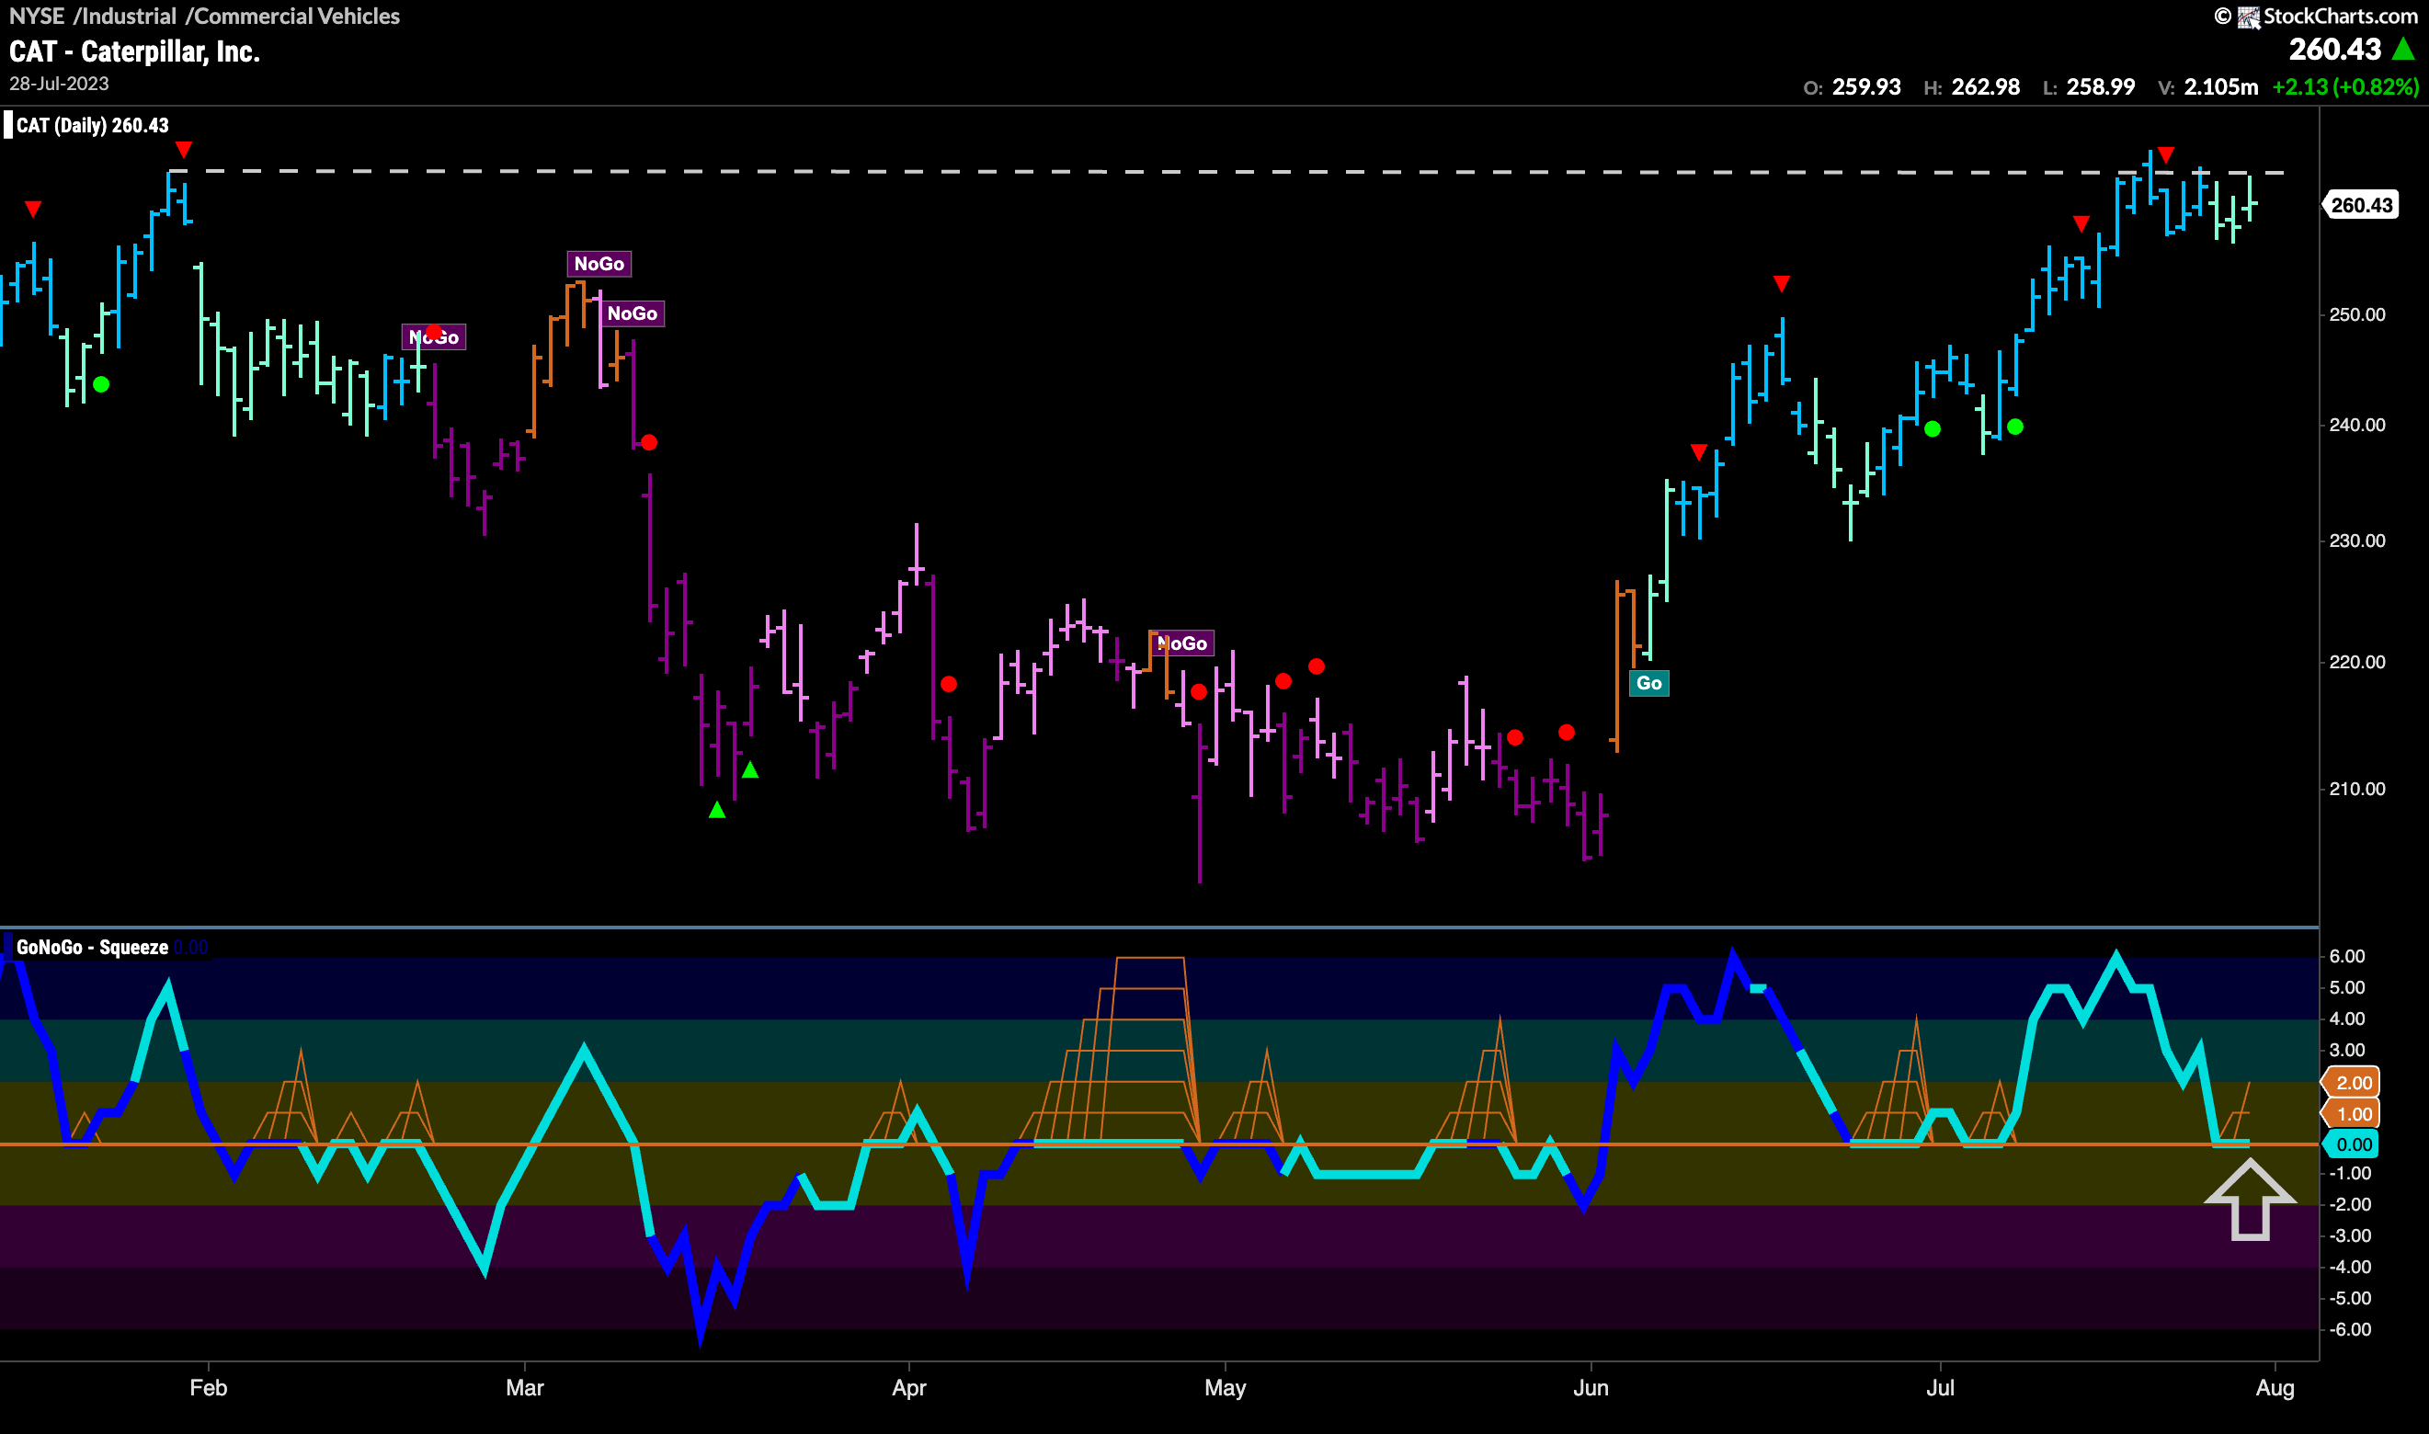Image resolution: width=2429 pixels, height=1434 pixels.
Task: Click the red triangle above the mid-June peak
Action: coord(1782,284)
